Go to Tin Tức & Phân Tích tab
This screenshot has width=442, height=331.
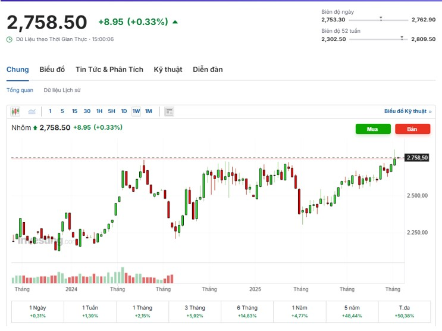[109, 70]
